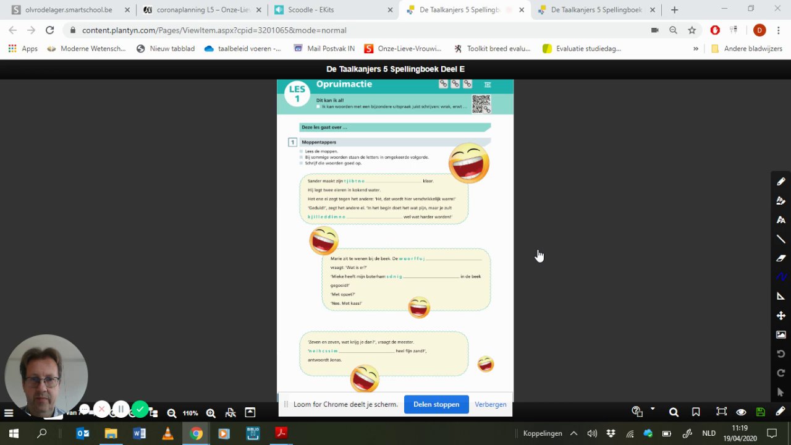Switch to Scoodle - EKits tab
Screen dimensions: 791x445
point(333,10)
